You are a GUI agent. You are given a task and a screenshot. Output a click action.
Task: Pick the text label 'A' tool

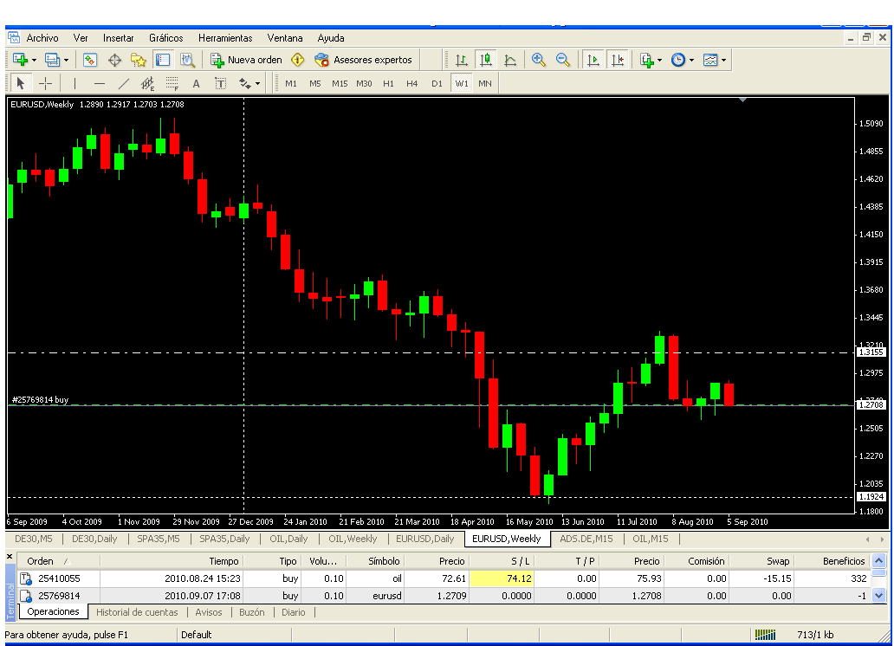click(196, 84)
